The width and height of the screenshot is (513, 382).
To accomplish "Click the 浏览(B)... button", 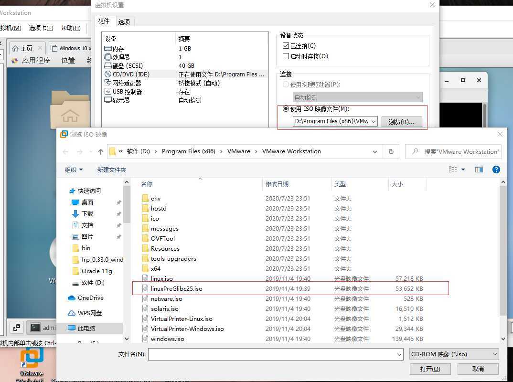I will pyautogui.click(x=401, y=122).
